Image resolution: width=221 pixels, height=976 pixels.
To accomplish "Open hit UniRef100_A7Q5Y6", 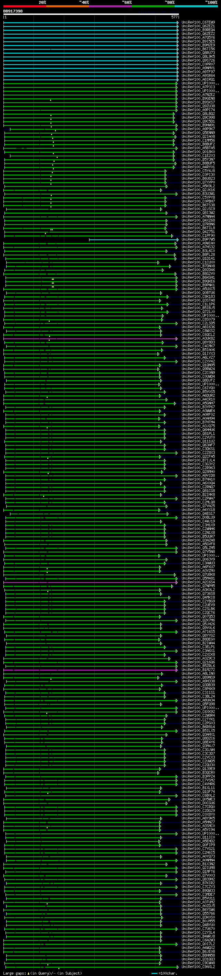I will [x=198, y=37].
